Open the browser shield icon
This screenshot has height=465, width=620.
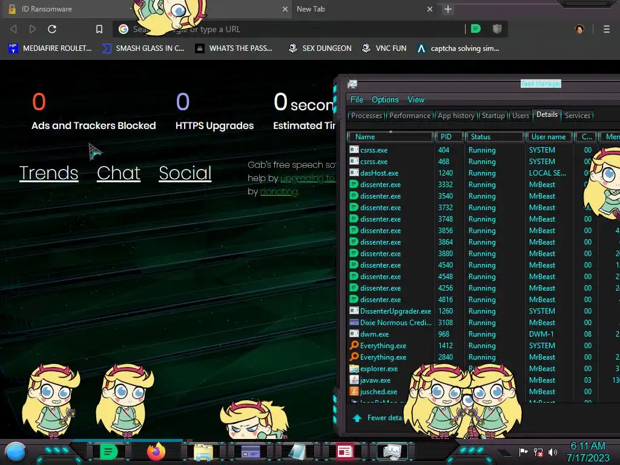point(497,28)
